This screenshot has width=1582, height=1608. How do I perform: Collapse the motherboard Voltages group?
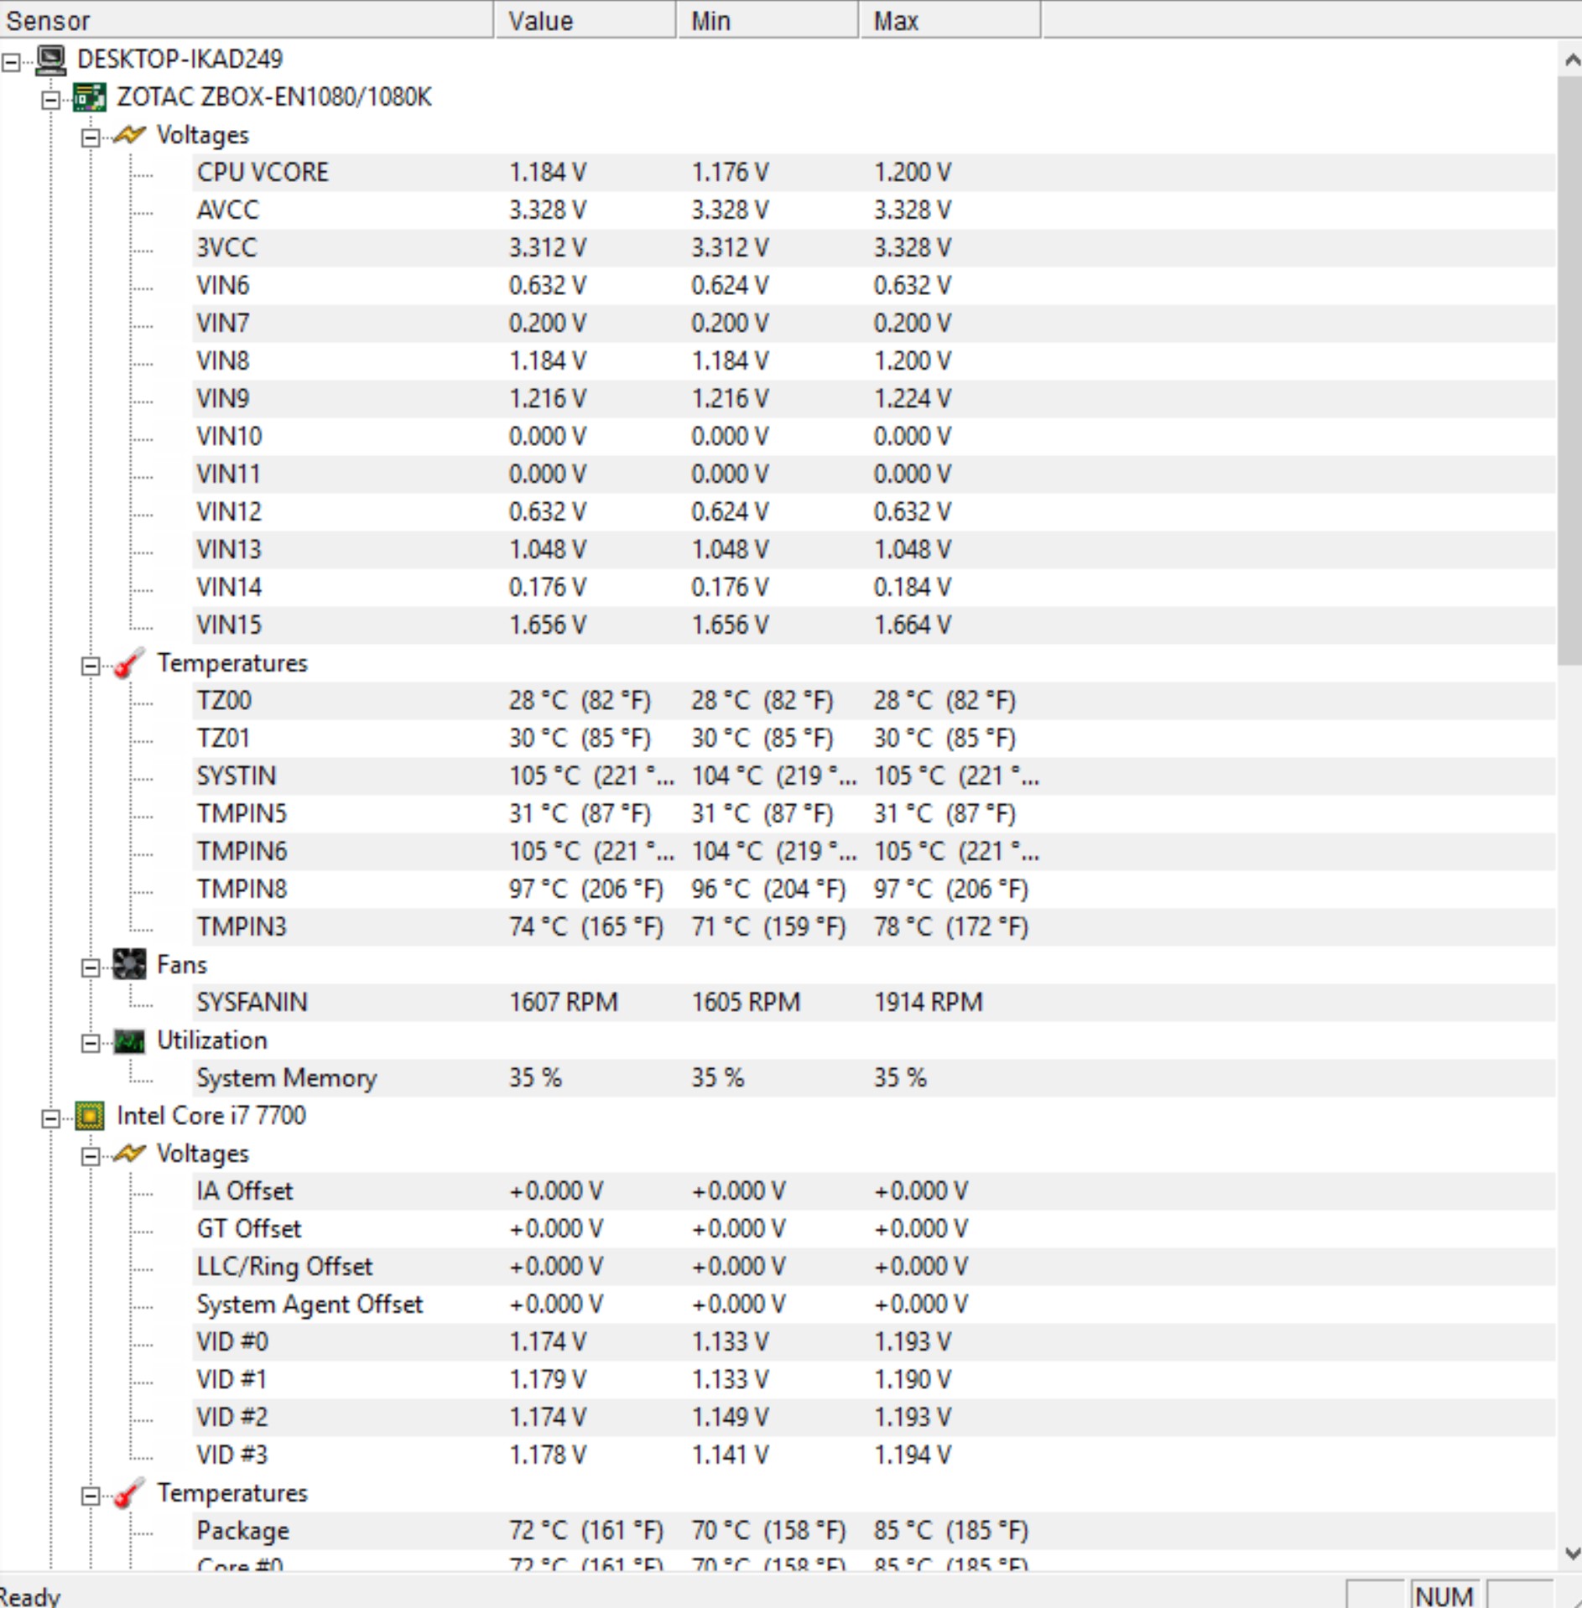[x=91, y=137]
